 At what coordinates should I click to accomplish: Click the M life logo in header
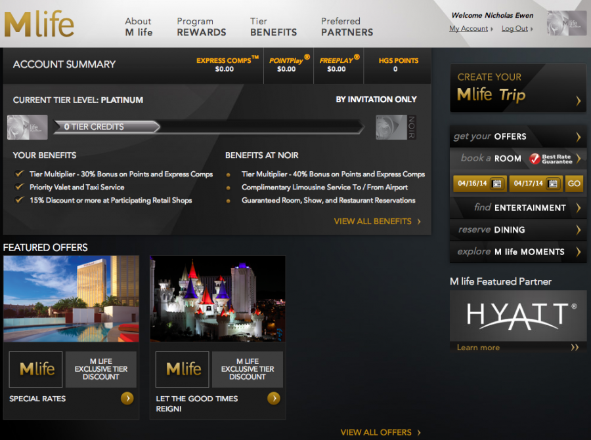pyautogui.click(x=39, y=24)
